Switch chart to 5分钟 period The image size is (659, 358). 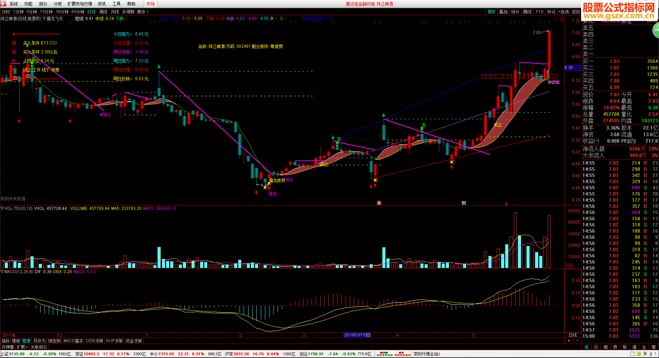[x=32, y=12]
